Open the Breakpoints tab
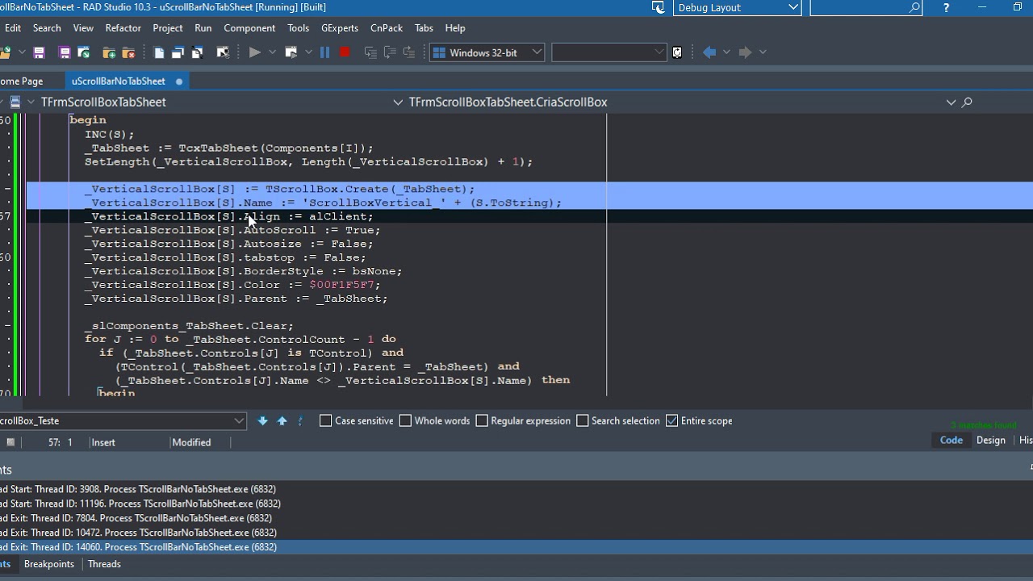 pyautogui.click(x=48, y=564)
